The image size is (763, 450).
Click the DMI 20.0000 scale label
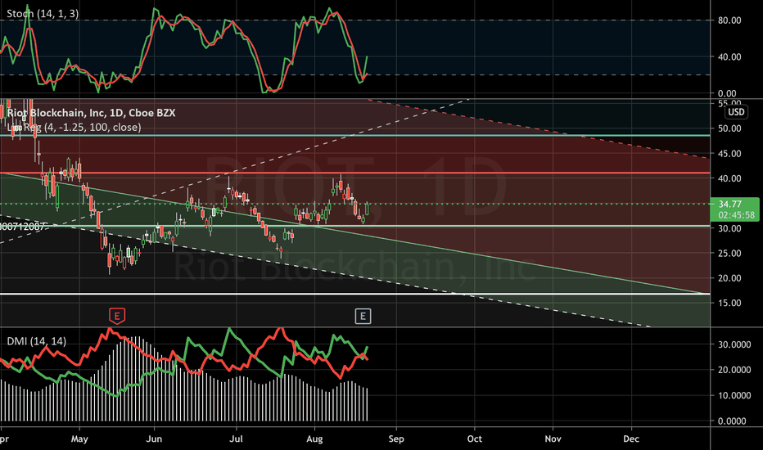click(734, 370)
